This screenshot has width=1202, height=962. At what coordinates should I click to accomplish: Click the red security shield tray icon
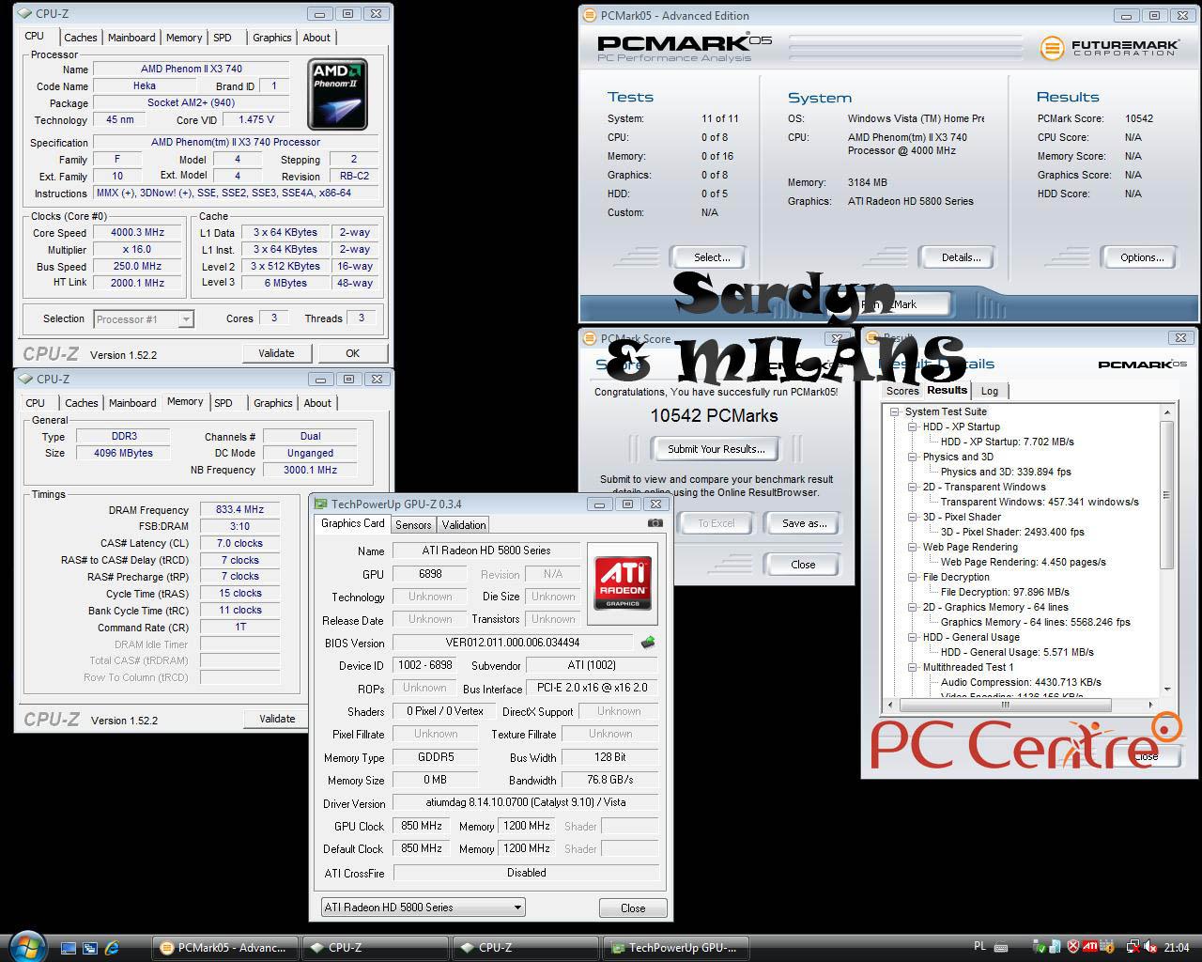click(1071, 947)
